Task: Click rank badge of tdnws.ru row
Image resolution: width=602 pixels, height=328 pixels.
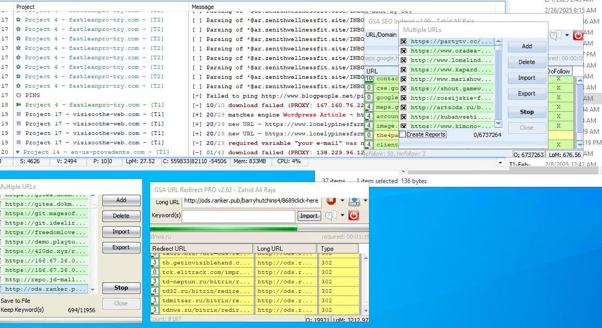Action: pos(155,310)
